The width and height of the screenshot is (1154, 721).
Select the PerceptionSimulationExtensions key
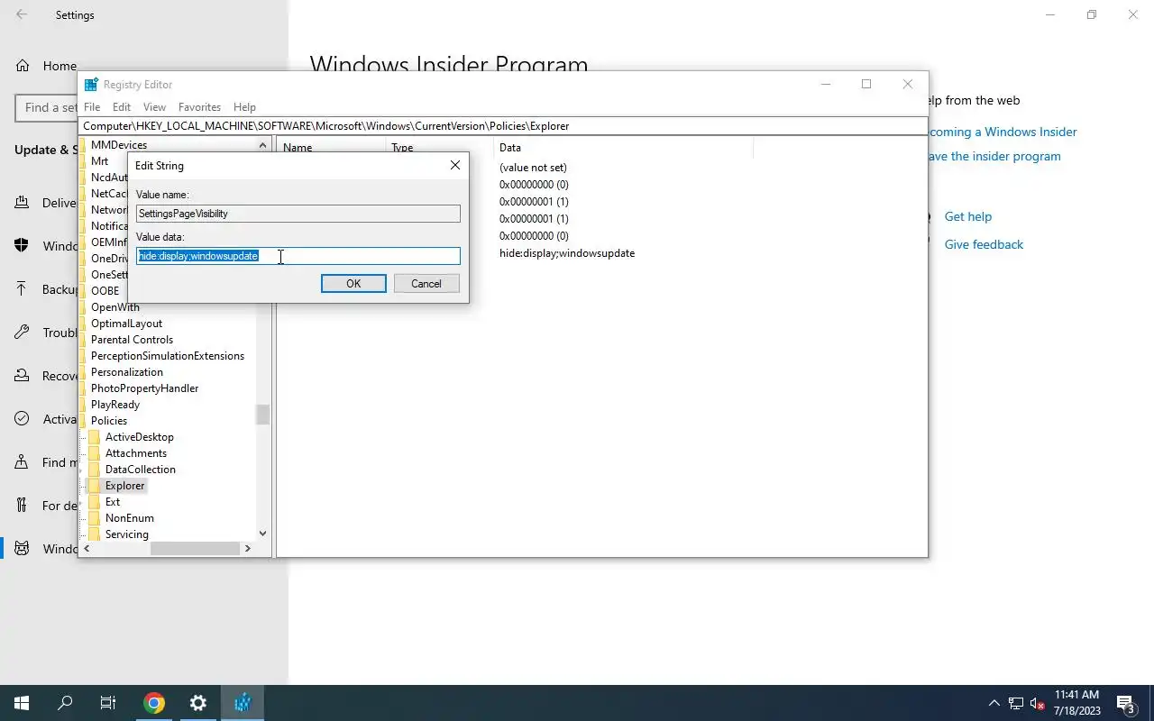click(x=168, y=356)
